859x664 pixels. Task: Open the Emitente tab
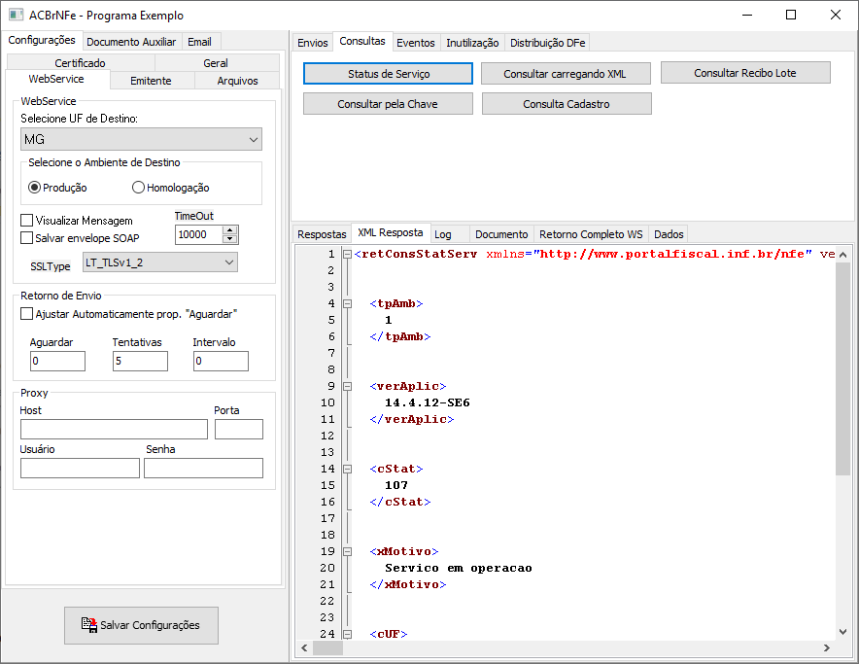(152, 81)
